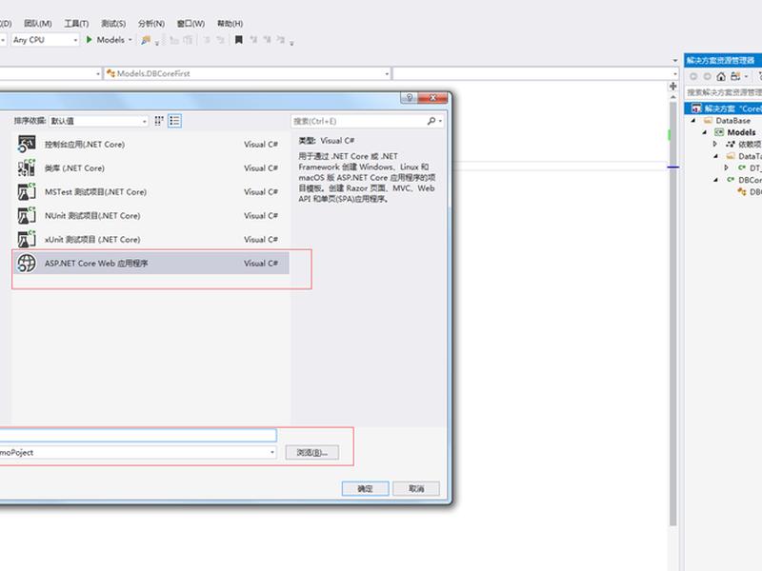Click Solution Explorer Home icon

(x=721, y=76)
